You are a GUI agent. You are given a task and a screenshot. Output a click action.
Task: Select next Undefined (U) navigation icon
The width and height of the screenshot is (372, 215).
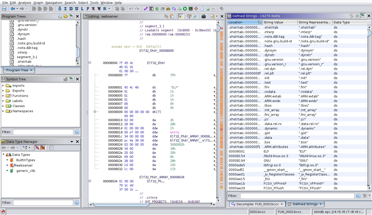[77, 9]
